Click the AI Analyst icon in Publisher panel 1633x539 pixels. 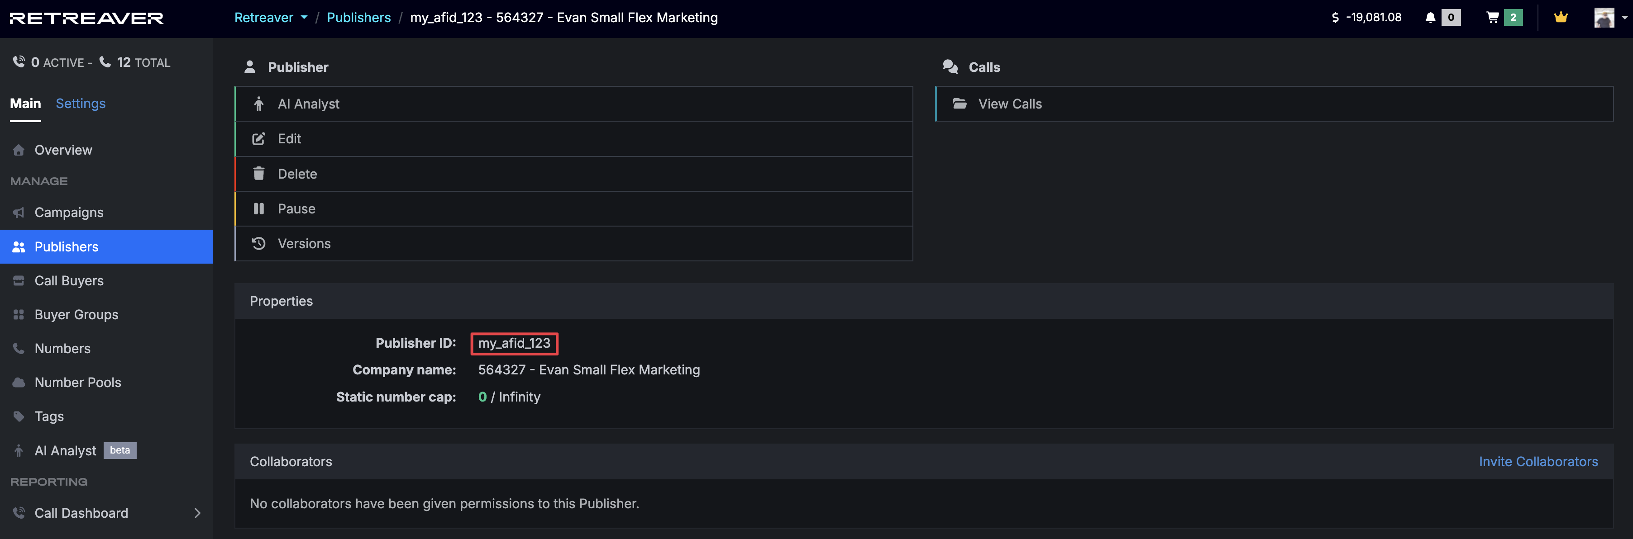coord(258,104)
